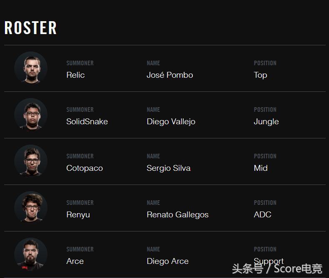Click the Mid position label
Image resolution: width=329 pixels, height=278 pixels.
point(261,168)
